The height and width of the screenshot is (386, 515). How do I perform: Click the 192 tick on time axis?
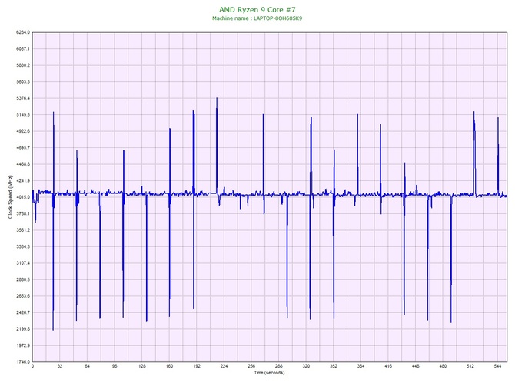point(197,366)
